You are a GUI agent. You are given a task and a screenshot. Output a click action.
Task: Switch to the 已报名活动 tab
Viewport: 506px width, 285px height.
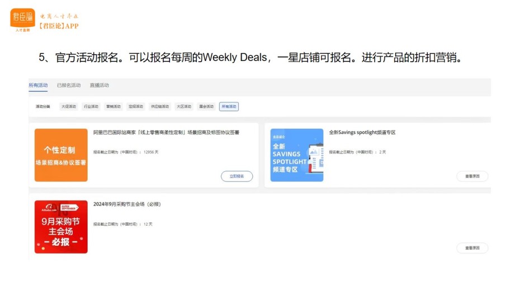pyautogui.click(x=69, y=85)
